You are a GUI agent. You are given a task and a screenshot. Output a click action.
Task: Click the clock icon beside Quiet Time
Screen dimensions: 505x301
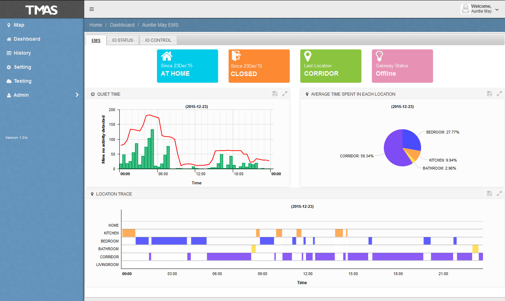coord(93,94)
